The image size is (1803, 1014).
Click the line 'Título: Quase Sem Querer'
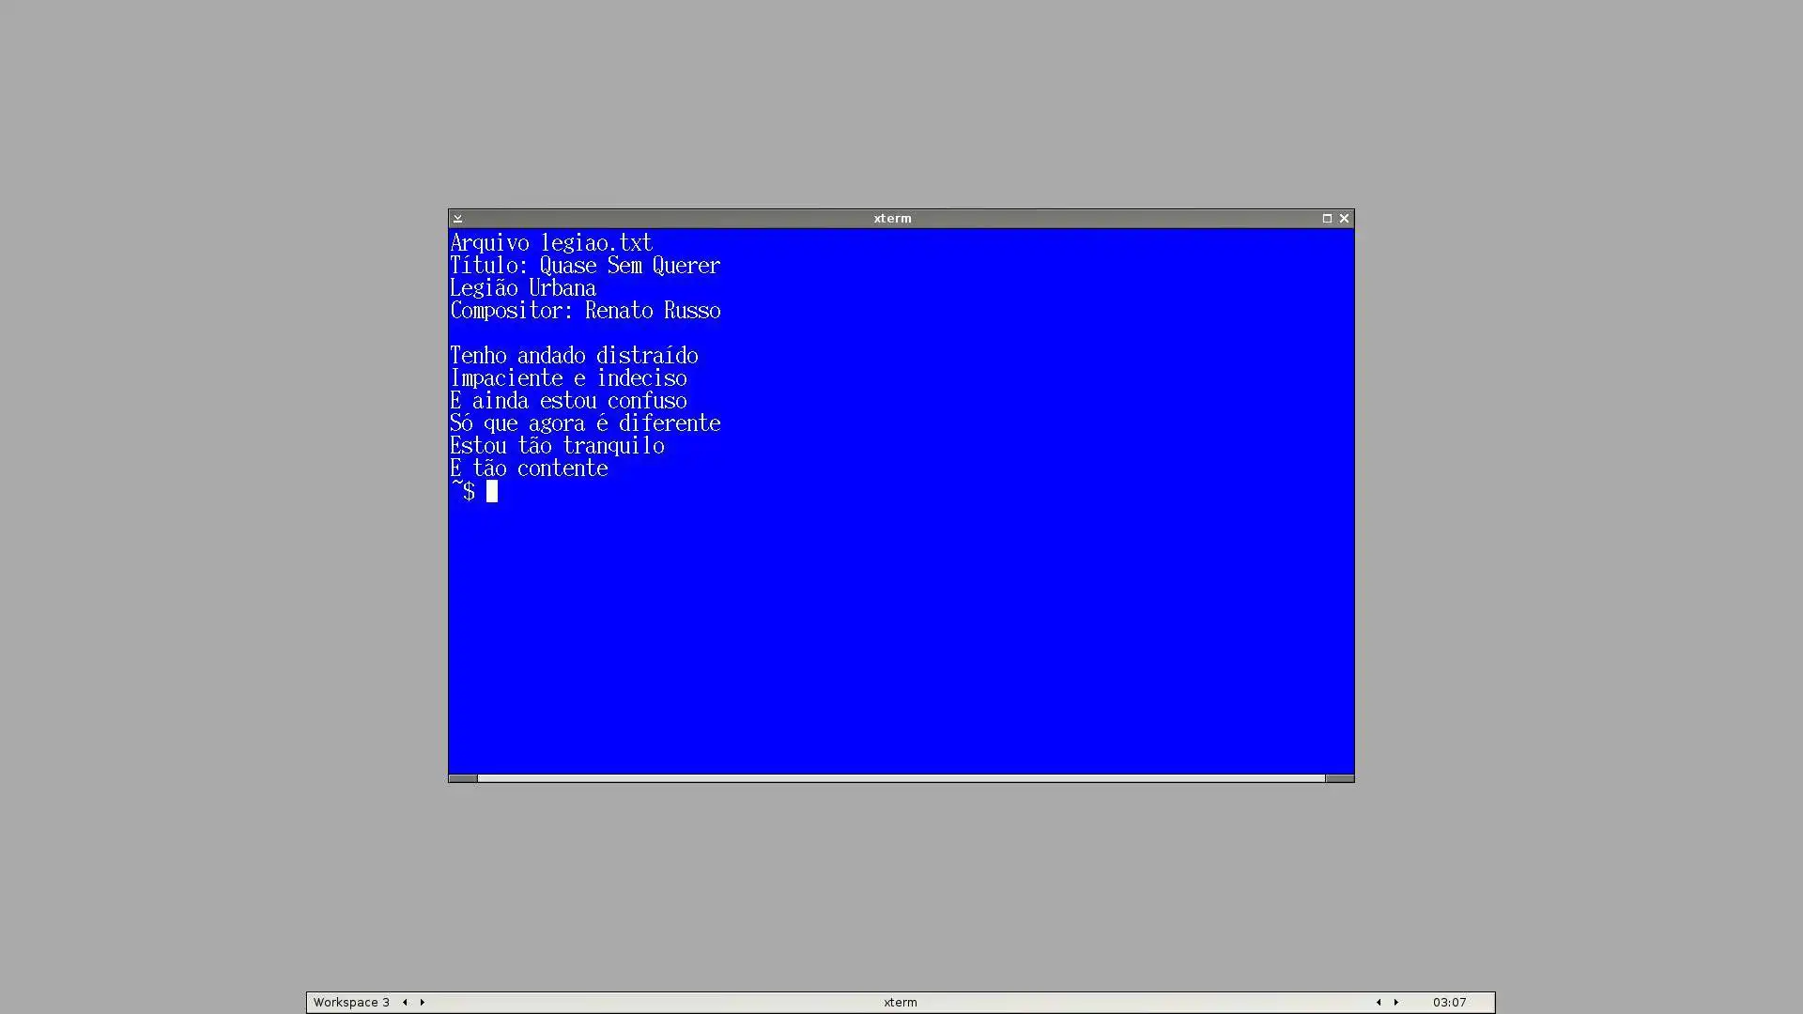[585, 266]
